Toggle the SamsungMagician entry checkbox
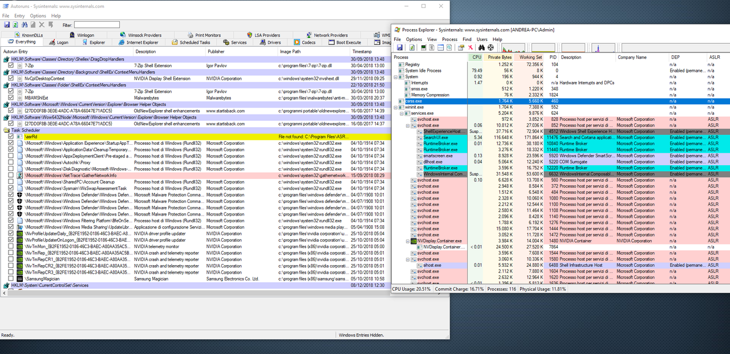 11,279
